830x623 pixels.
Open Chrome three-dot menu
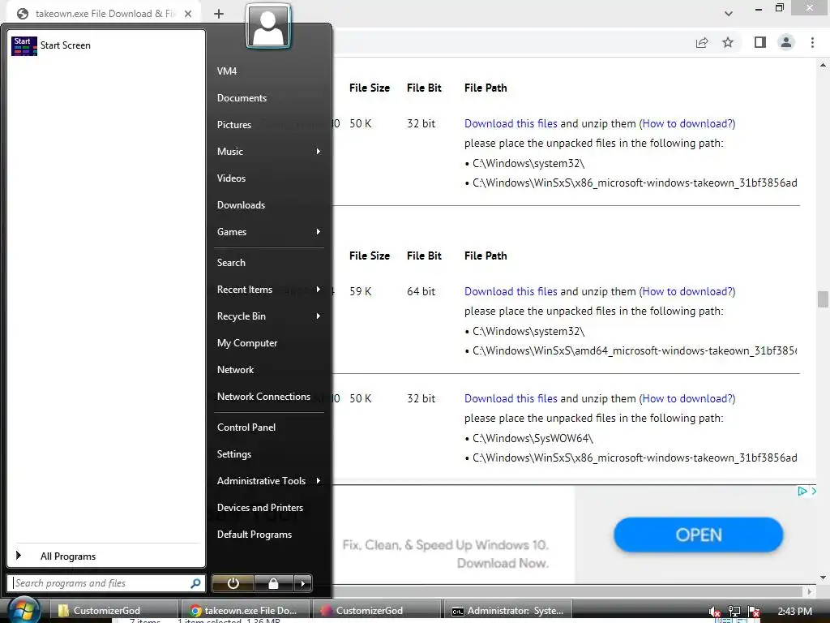pos(812,42)
